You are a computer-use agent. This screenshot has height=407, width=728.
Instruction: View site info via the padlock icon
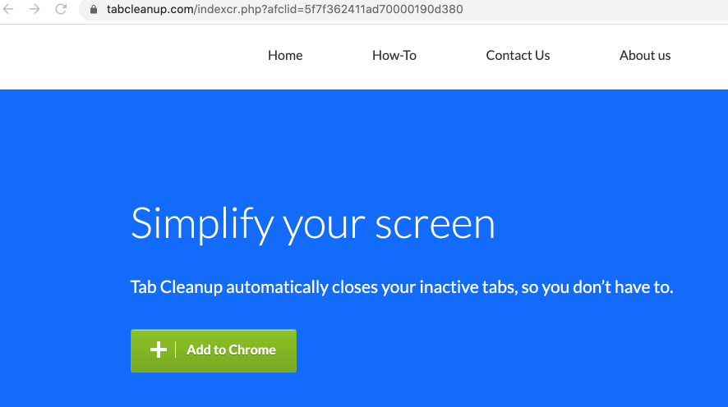coord(93,10)
